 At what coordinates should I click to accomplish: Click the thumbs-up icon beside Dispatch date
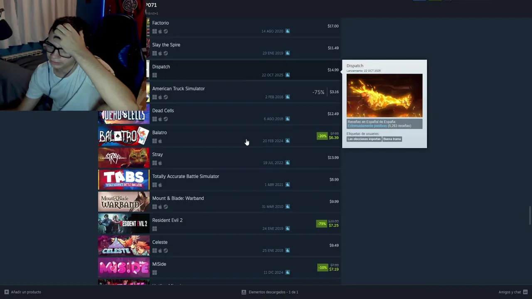287,75
